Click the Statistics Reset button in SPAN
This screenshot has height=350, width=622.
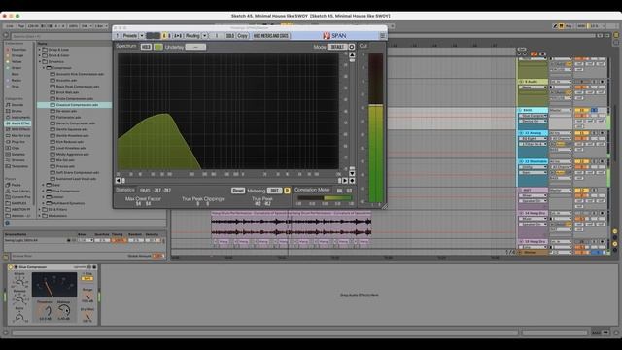pos(238,191)
